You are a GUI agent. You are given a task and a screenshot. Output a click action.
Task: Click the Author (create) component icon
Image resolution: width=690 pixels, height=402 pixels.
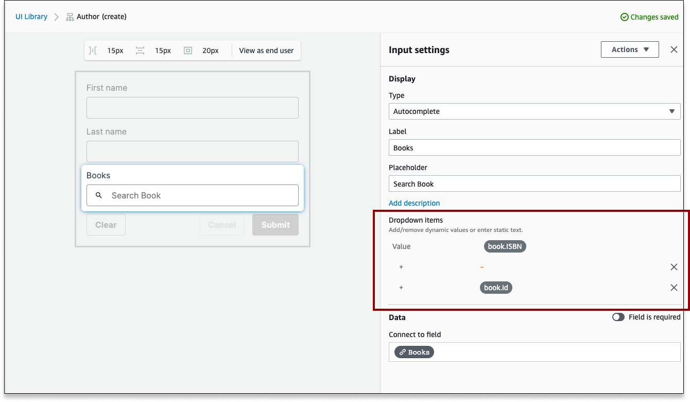tap(70, 17)
